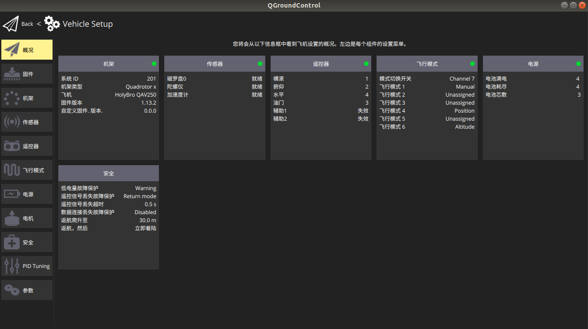Screen dimensions: 588x329
Task: Click the 电池芯数 cell count row
Action: (x=533, y=95)
